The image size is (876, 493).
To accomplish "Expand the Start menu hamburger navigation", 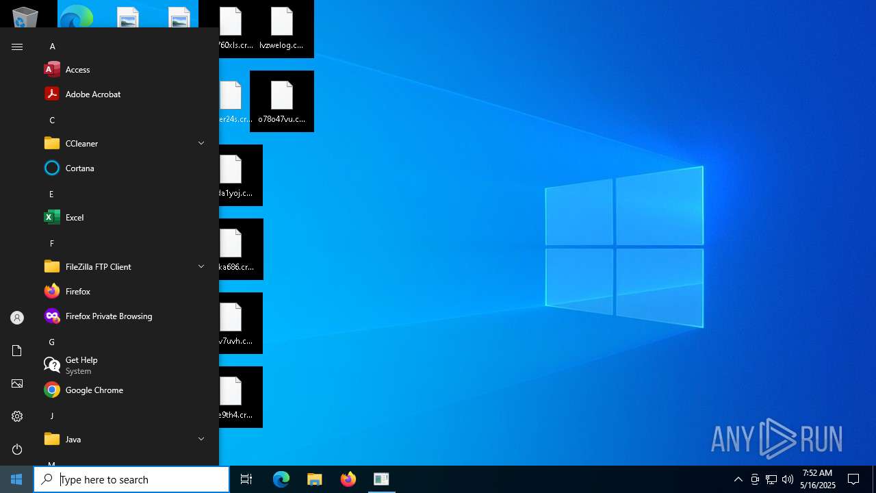I will point(17,47).
